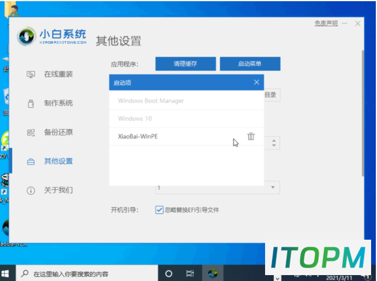377x281 pixels.
Task: Decrease the spinner value with down arrow
Action: click(x=274, y=145)
